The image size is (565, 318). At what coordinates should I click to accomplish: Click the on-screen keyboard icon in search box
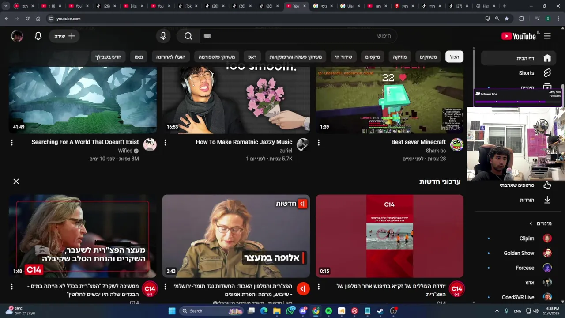pos(207,36)
